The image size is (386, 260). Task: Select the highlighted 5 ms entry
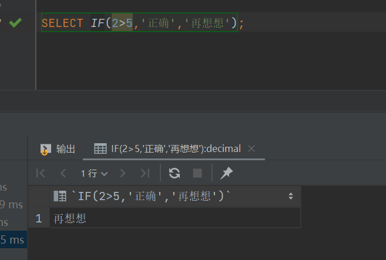coord(12,239)
